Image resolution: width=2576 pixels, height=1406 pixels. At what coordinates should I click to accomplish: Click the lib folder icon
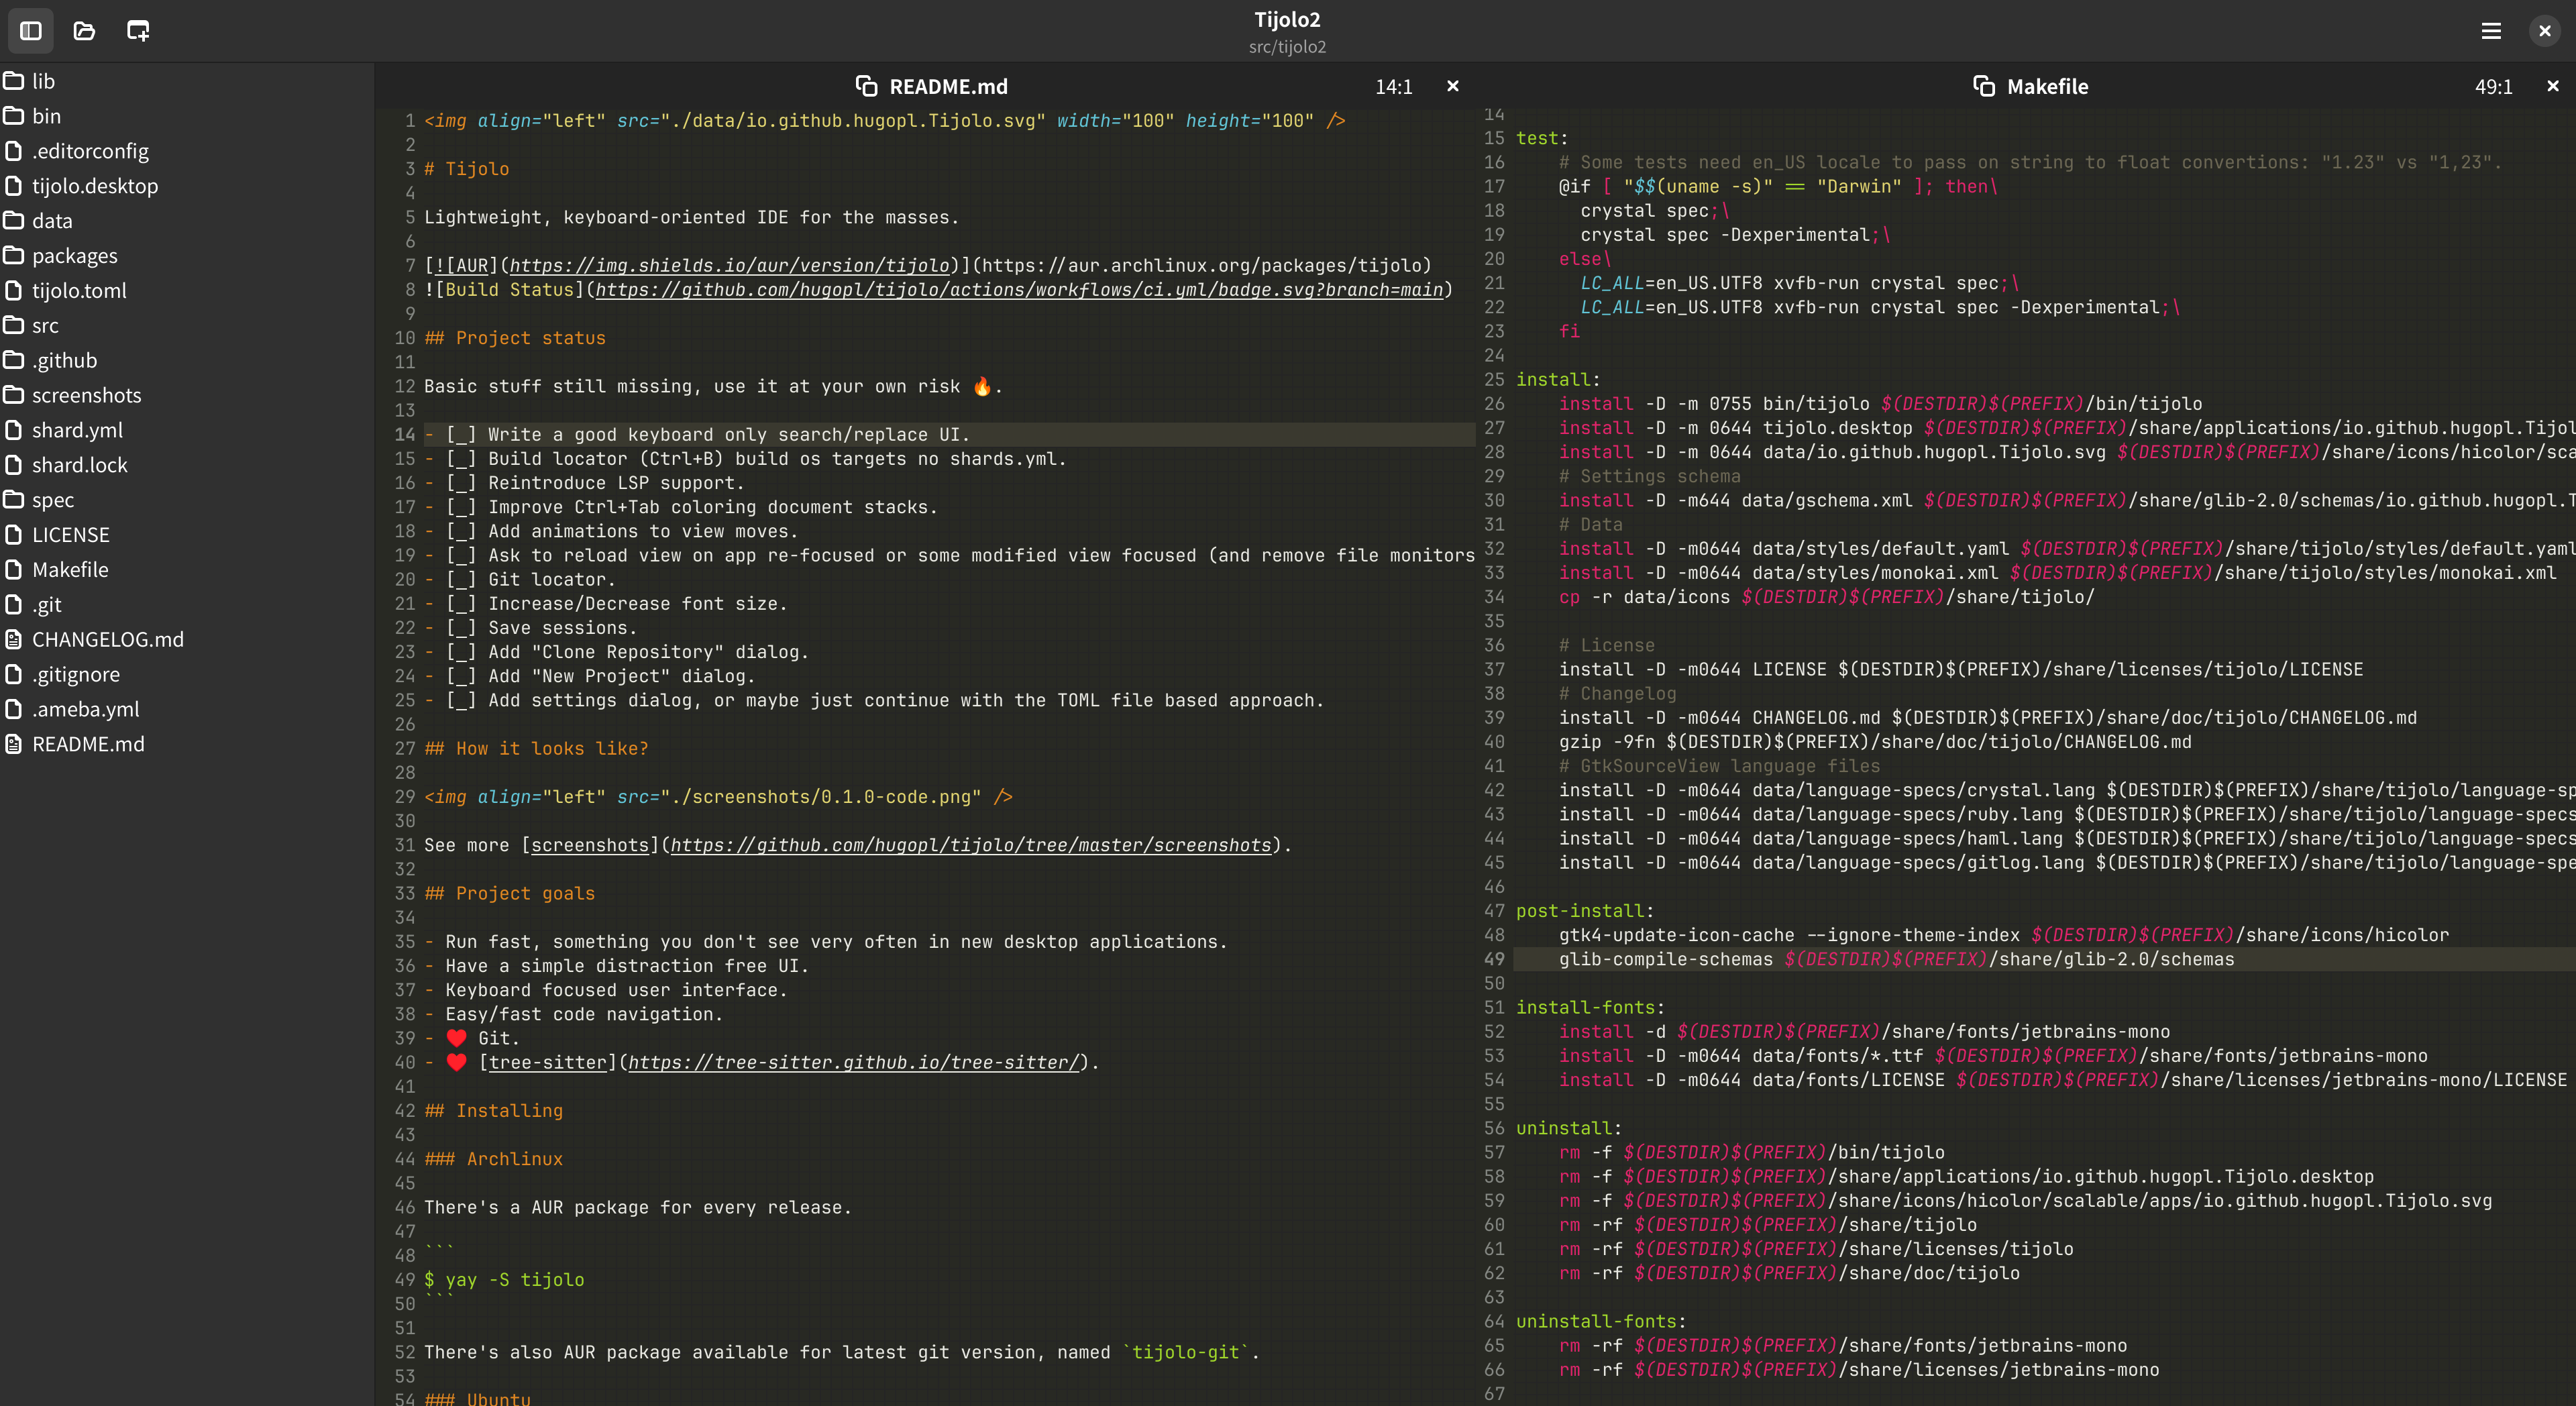coord(13,81)
